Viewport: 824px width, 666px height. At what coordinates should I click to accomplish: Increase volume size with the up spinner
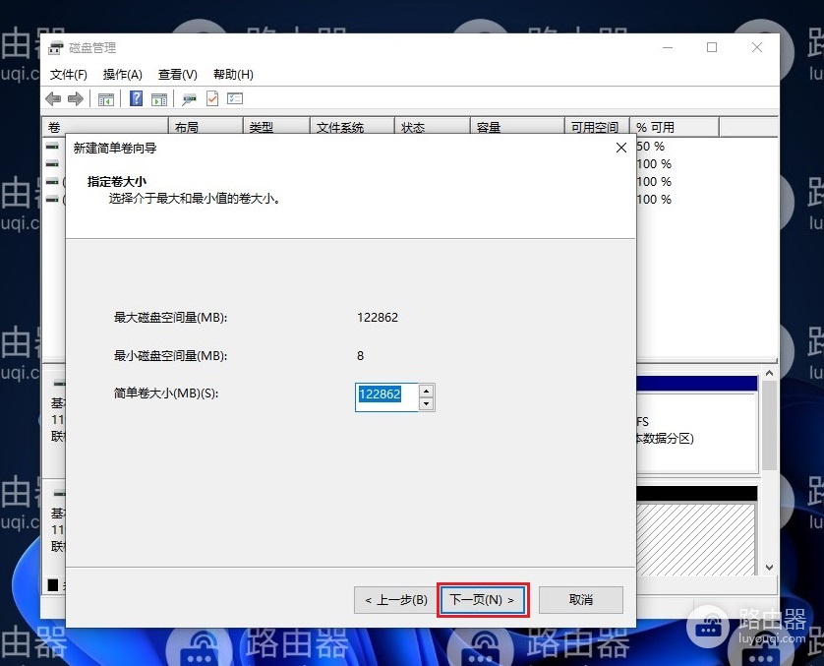click(x=426, y=392)
